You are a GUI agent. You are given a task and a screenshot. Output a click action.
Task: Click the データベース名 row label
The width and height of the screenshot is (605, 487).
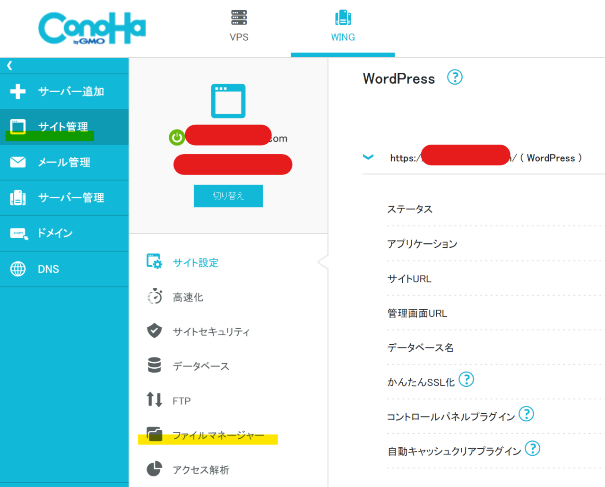pos(420,348)
